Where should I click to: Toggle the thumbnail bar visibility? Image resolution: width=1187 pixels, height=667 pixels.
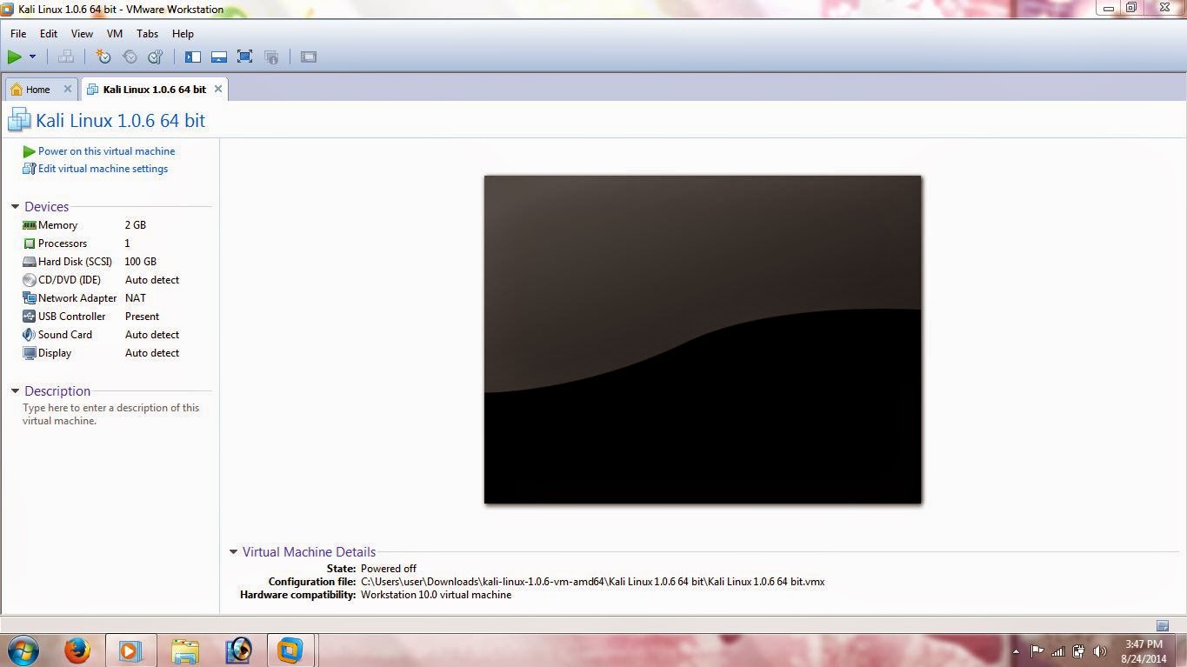218,57
